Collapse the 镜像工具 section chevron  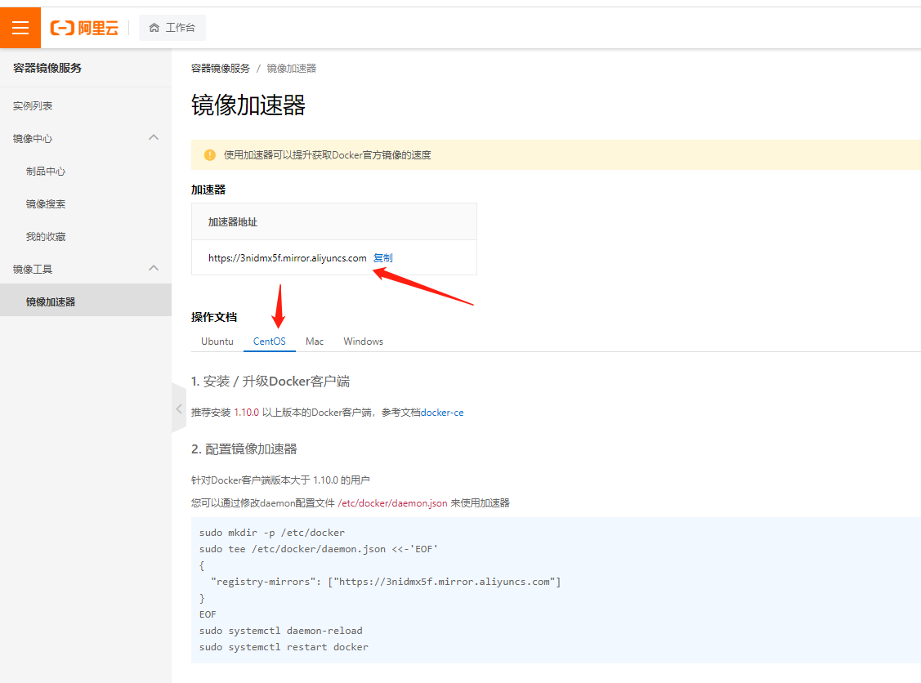coord(154,269)
